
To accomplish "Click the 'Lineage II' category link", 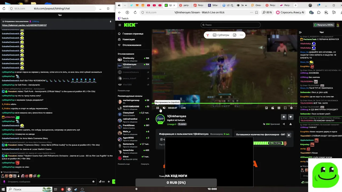I will coord(172,124).
